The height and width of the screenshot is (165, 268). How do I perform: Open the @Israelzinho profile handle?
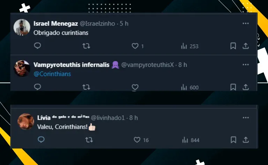pyautogui.click(x=97, y=24)
